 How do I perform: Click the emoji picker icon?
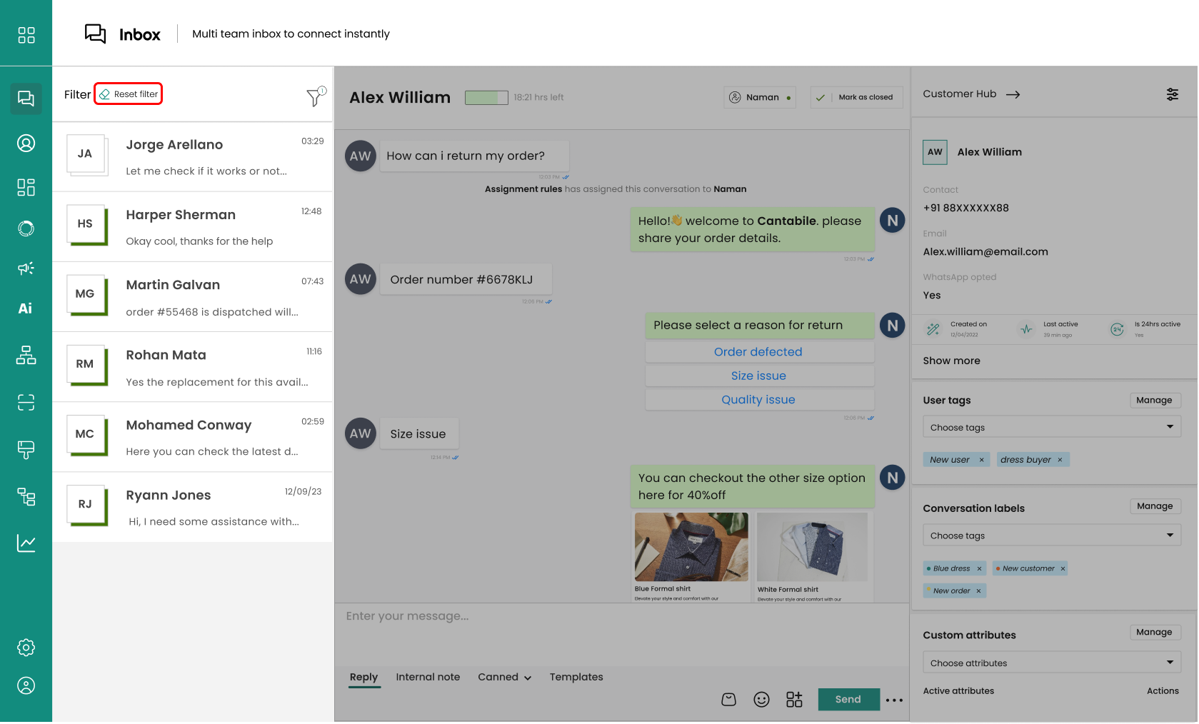761,700
